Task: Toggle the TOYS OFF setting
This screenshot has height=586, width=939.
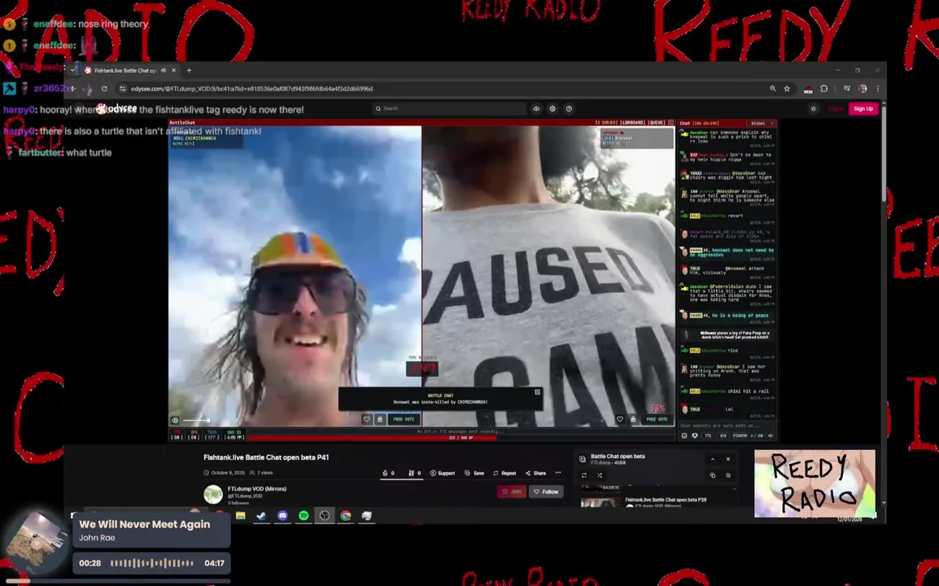Action: (x=212, y=435)
